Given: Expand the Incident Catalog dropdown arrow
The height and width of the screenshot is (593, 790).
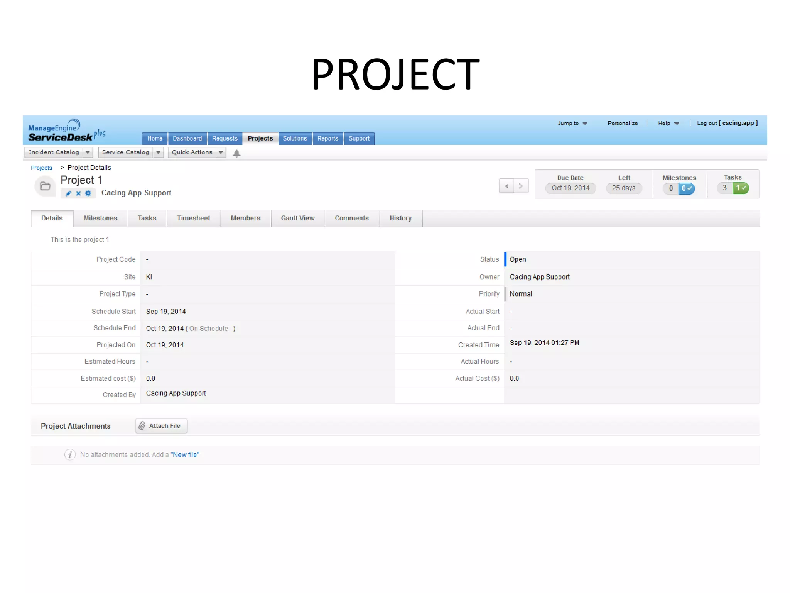Looking at the screenshot, I should pos(88,152).
